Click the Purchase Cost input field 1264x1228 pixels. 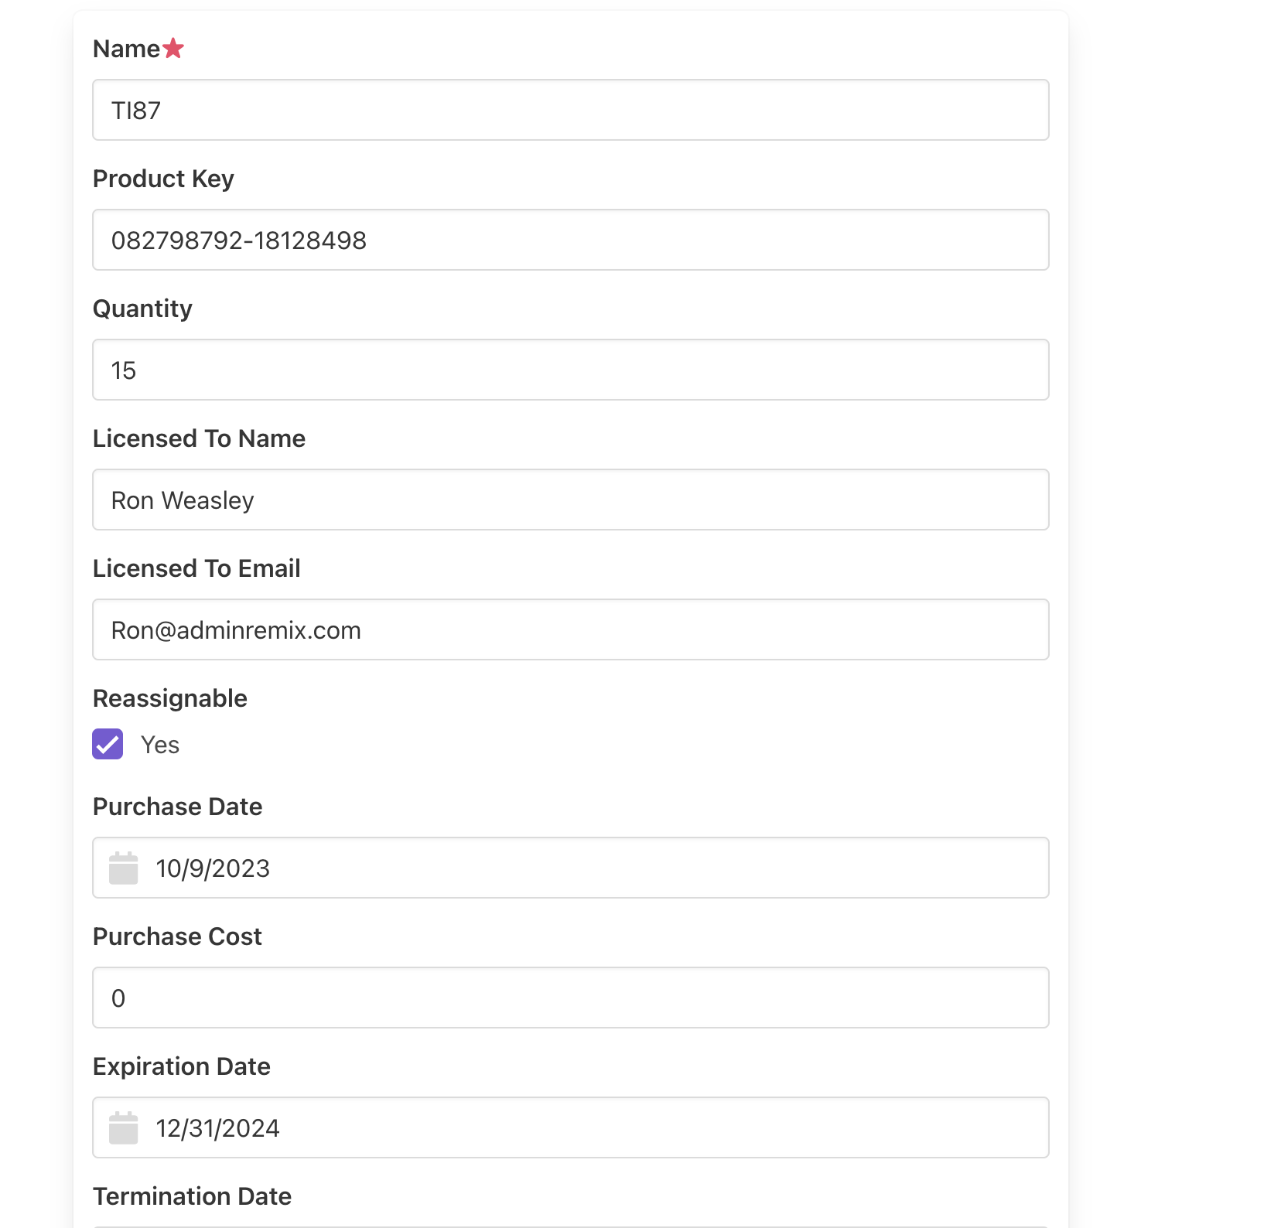[570, 998]
